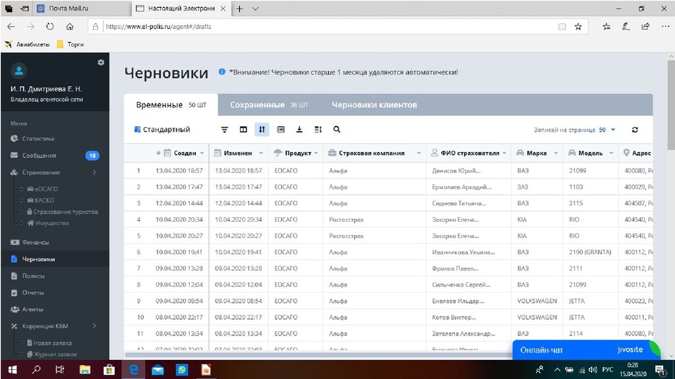This screenshot has height=379, width=675.
Task: Open sidebar settings gear
Action: (x=101, y=63)
